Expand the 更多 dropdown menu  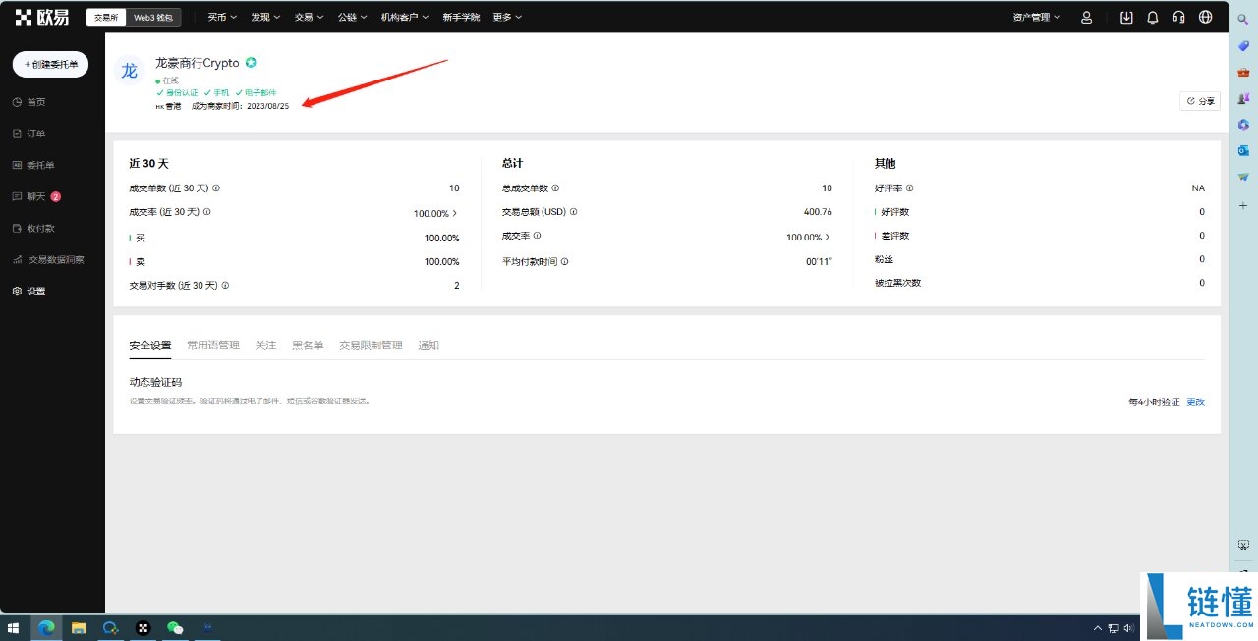[x=507, y=17]
